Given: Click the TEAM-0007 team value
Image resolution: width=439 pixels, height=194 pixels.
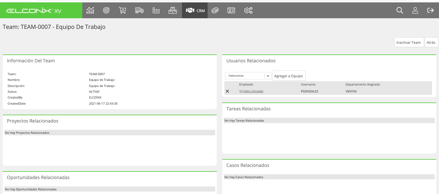Looking at the screenshot, I should tap(97, 74).
